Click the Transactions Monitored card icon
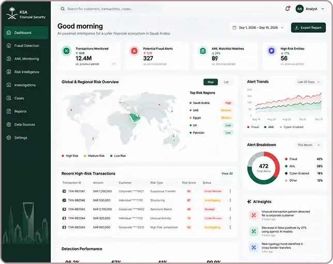 (67, 51)
